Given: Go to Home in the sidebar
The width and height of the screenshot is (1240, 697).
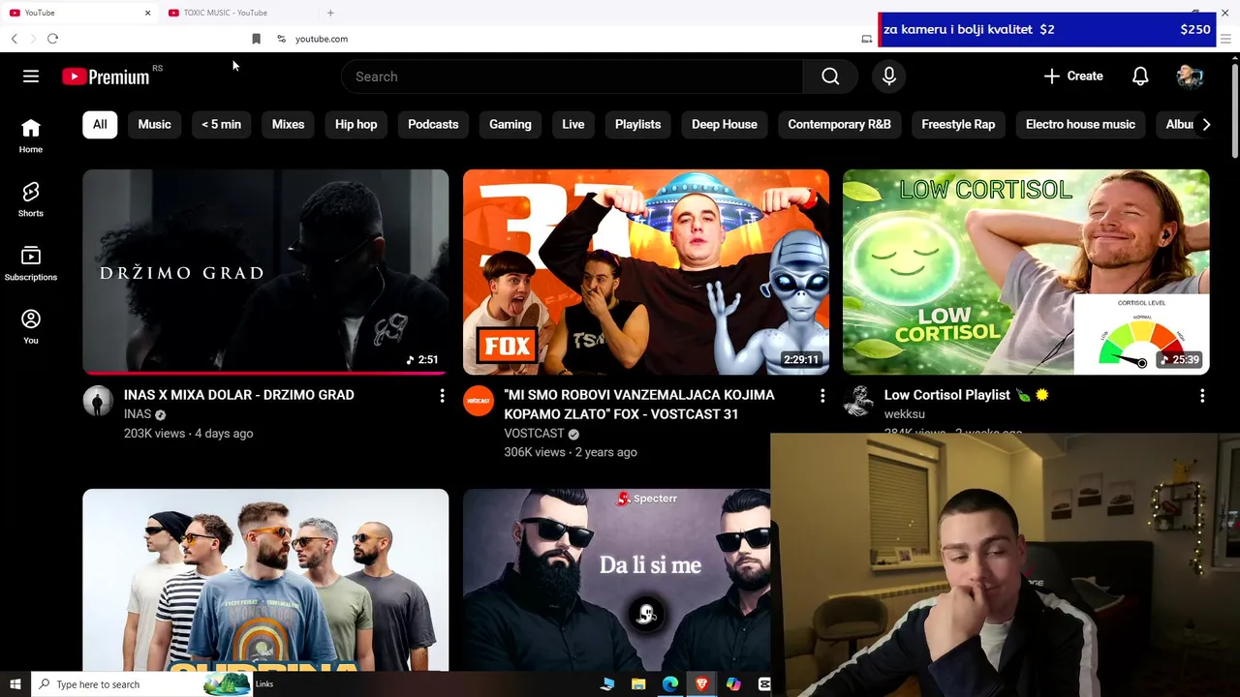Looking at the screenshot, I should point(31,136).
